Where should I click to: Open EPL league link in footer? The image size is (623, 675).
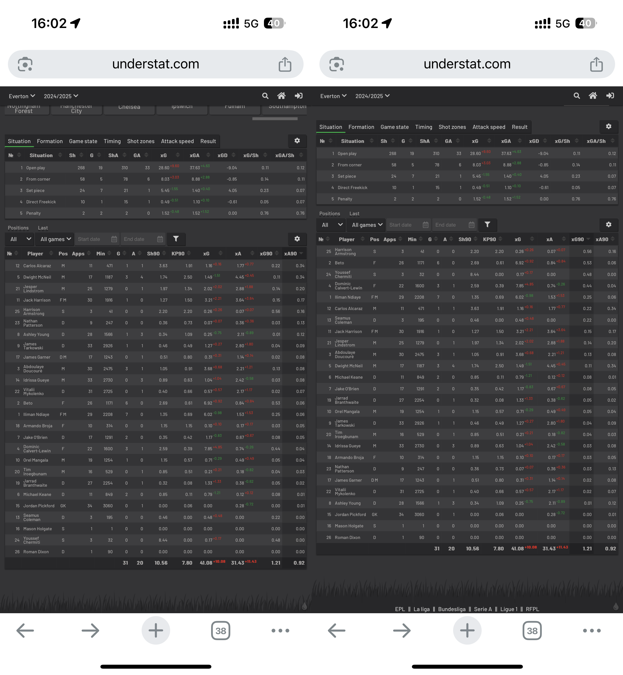pos(400,609)
